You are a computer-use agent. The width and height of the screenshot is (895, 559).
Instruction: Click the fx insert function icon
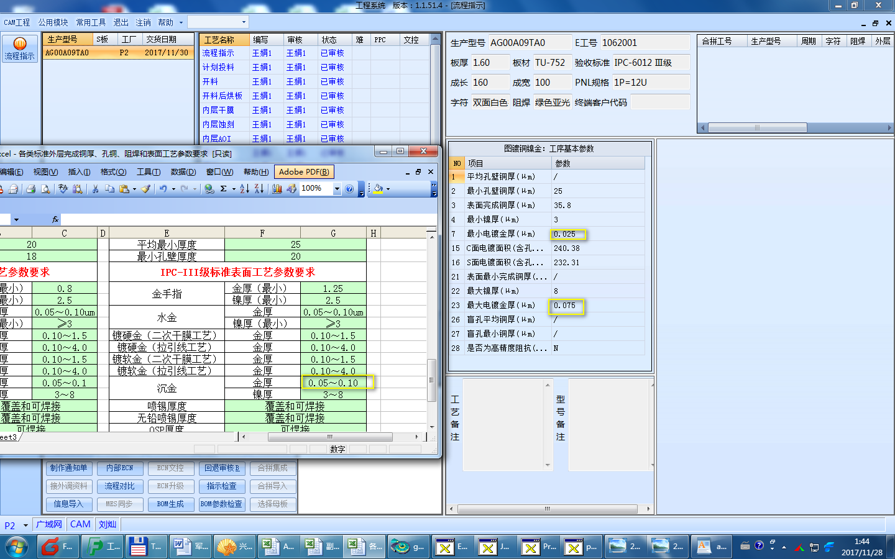55,219
